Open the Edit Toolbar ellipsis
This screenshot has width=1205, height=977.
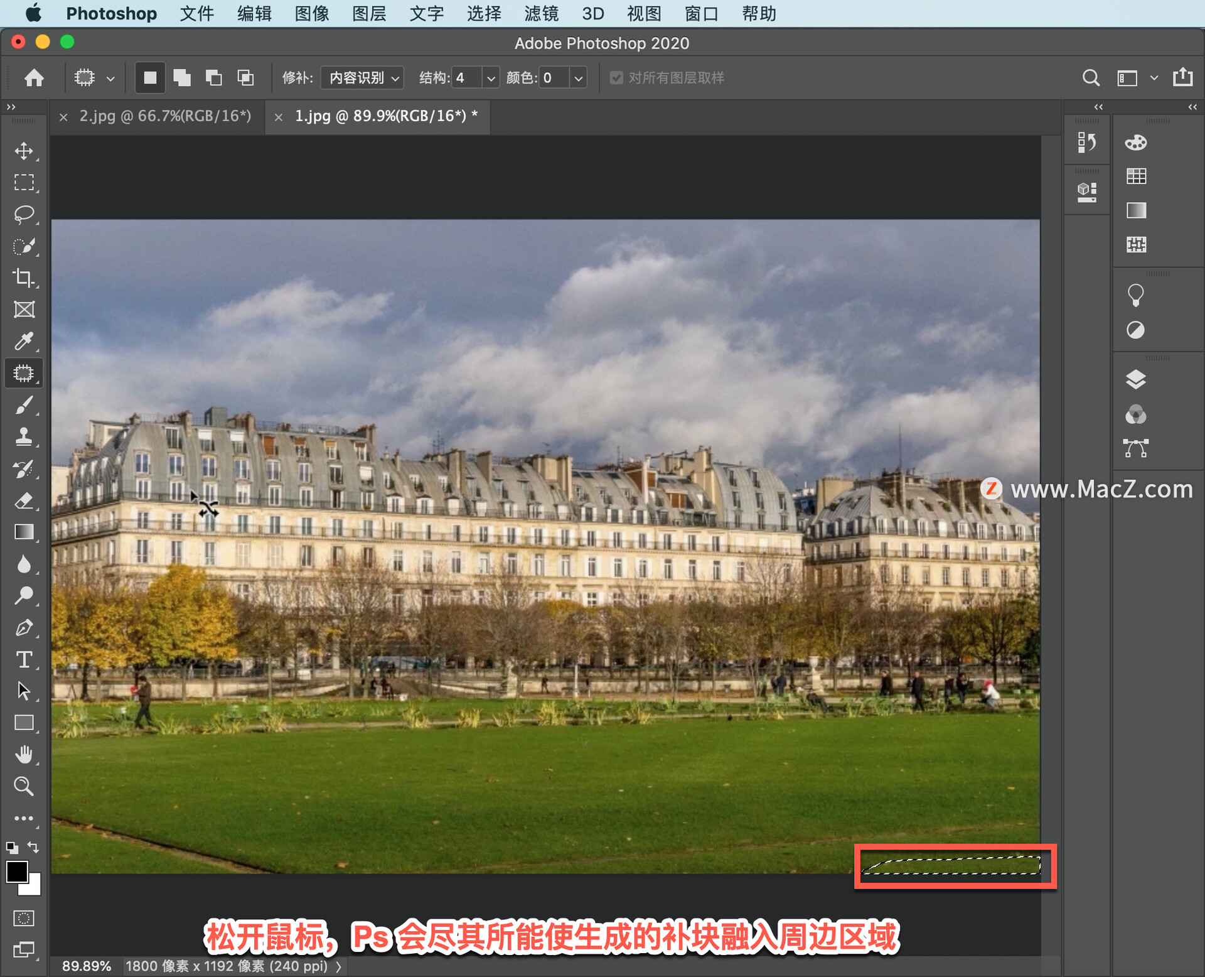24,818
